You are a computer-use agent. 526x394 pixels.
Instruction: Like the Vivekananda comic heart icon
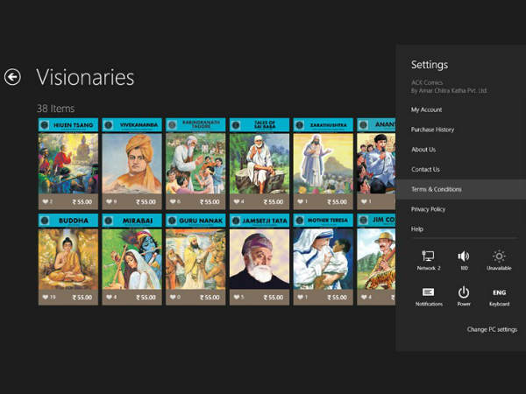click(x=109, y=201)
